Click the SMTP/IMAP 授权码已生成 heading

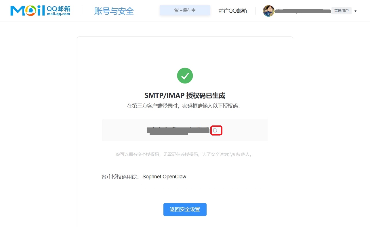[185, 96]
